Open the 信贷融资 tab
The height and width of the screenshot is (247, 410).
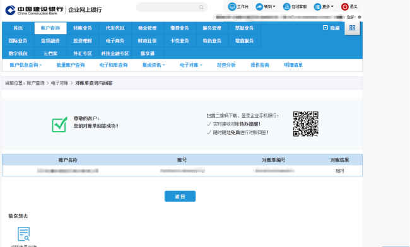pyautogui.click(x=50, y=41)
